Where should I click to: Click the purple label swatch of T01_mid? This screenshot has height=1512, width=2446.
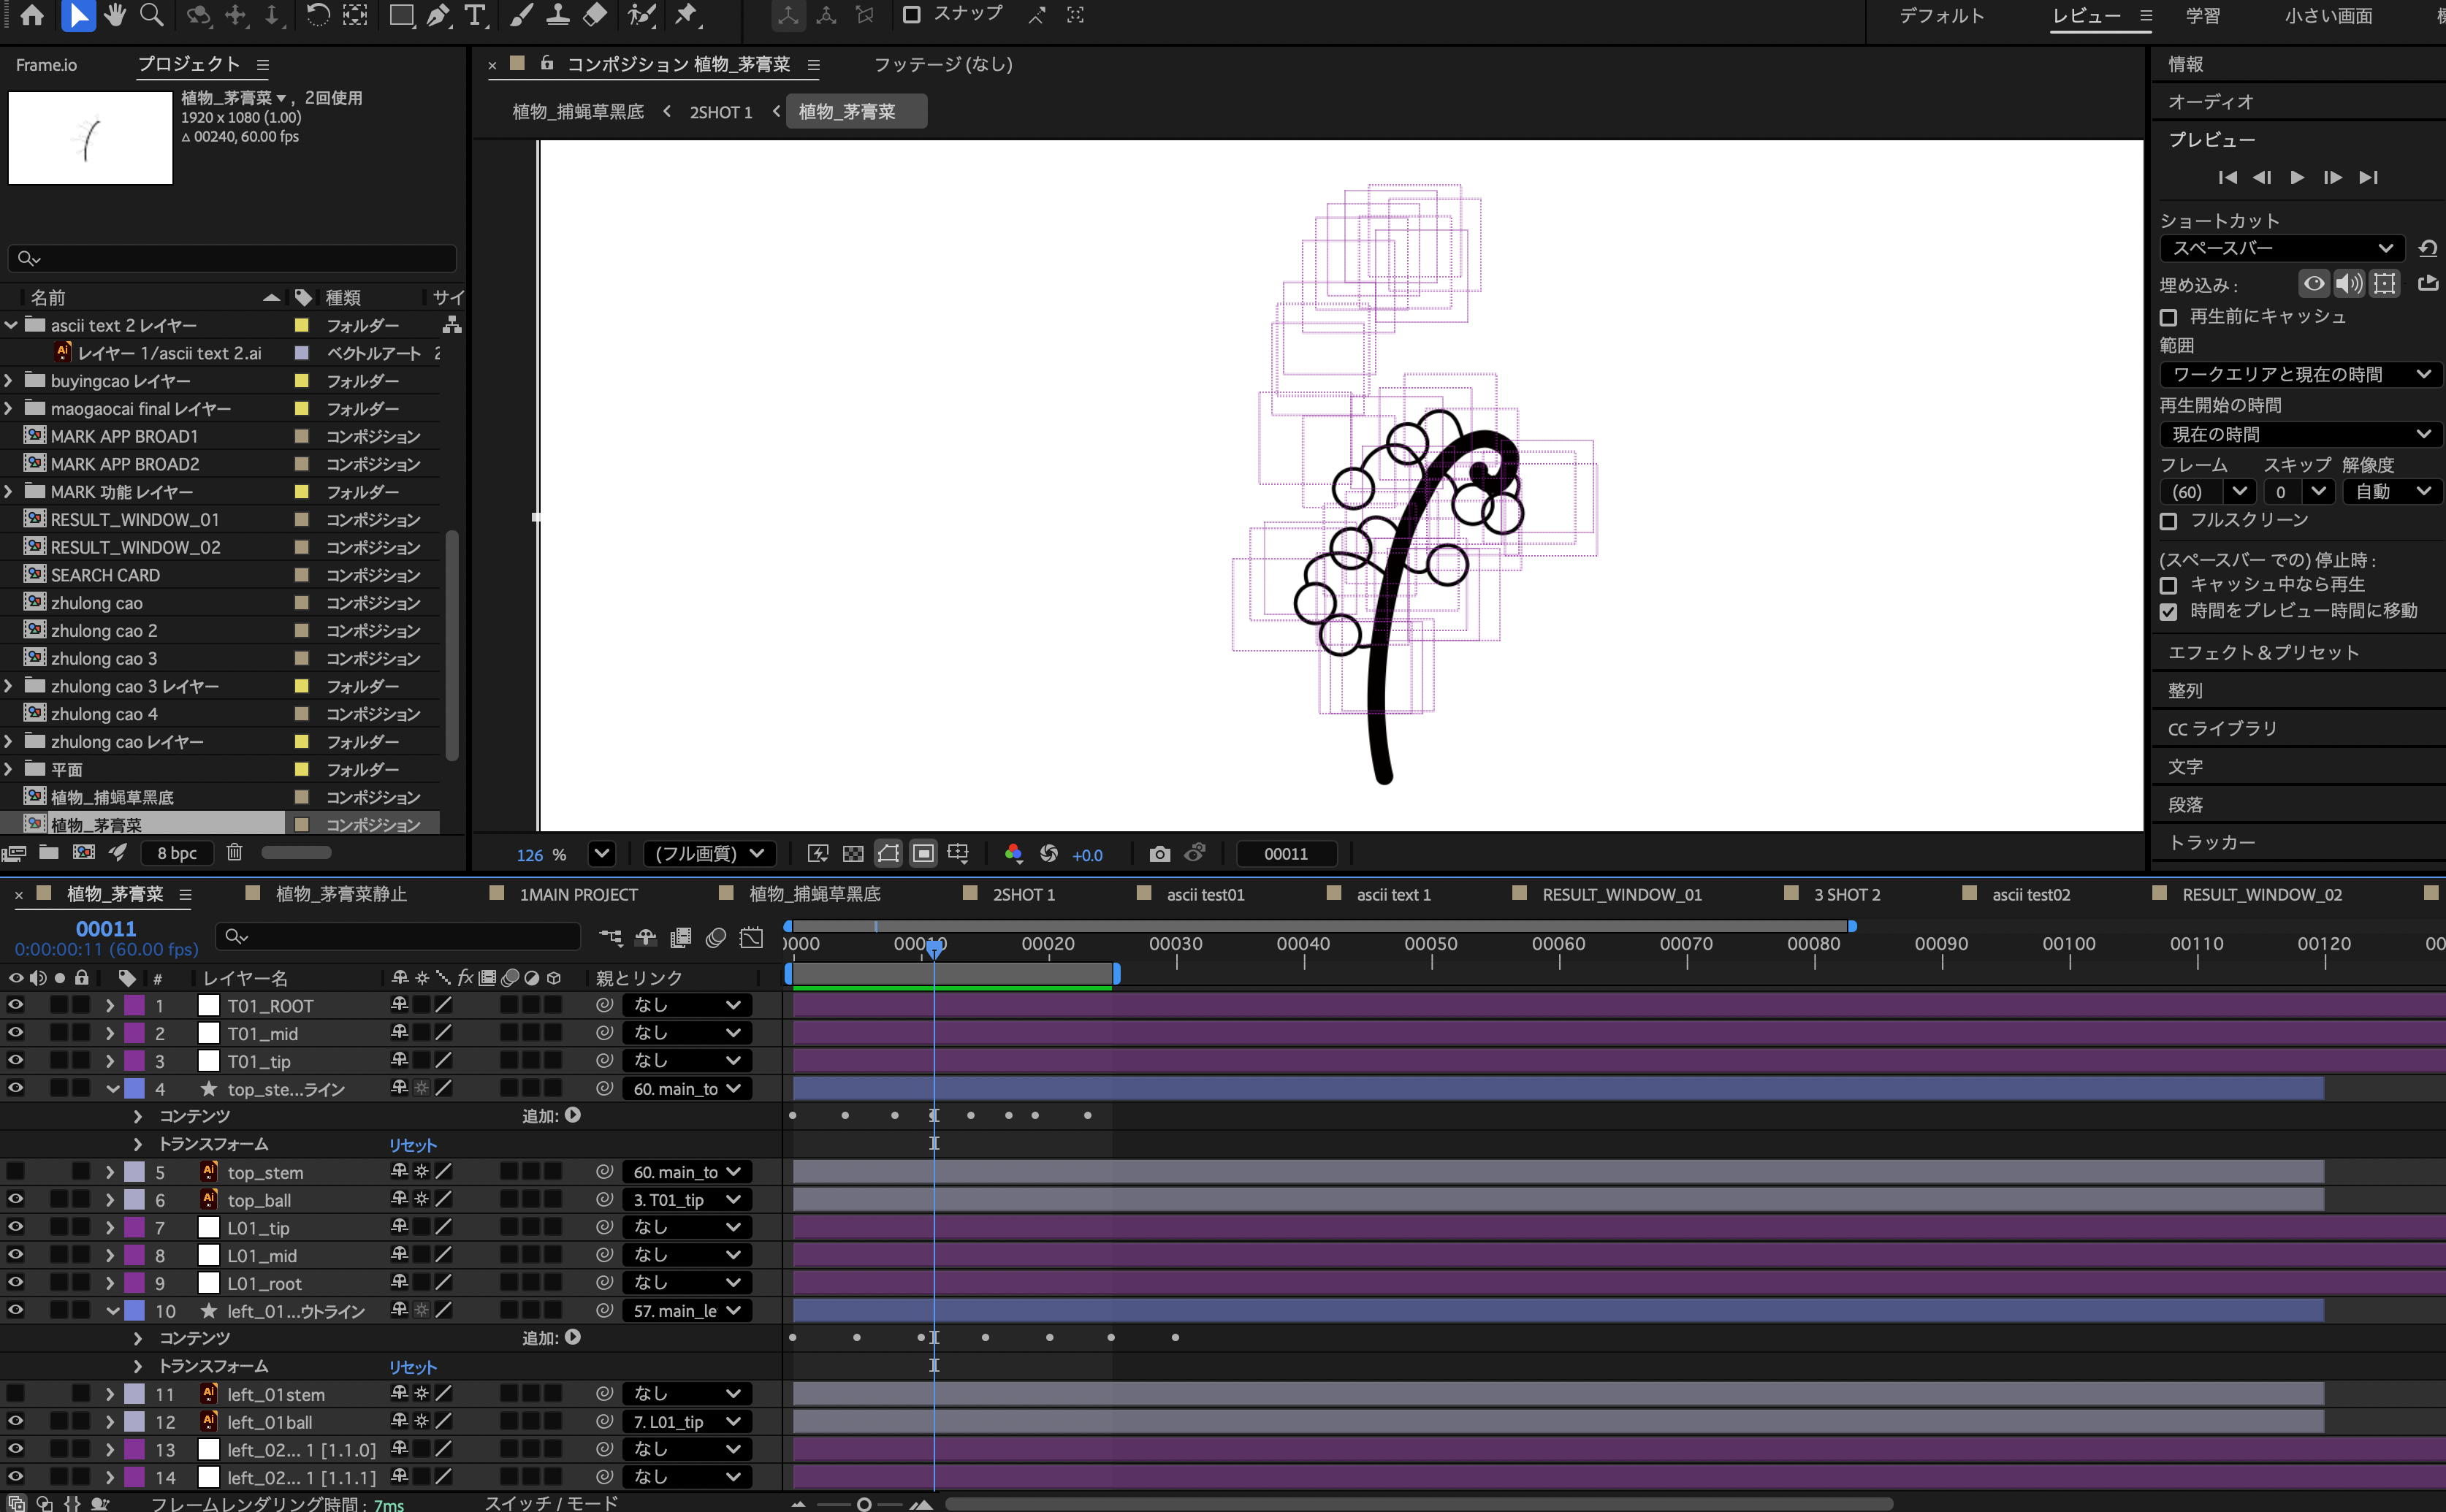[134, 1033]
